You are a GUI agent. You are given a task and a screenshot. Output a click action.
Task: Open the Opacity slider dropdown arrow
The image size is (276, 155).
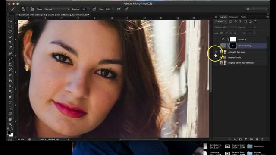[x=89, y=9]
